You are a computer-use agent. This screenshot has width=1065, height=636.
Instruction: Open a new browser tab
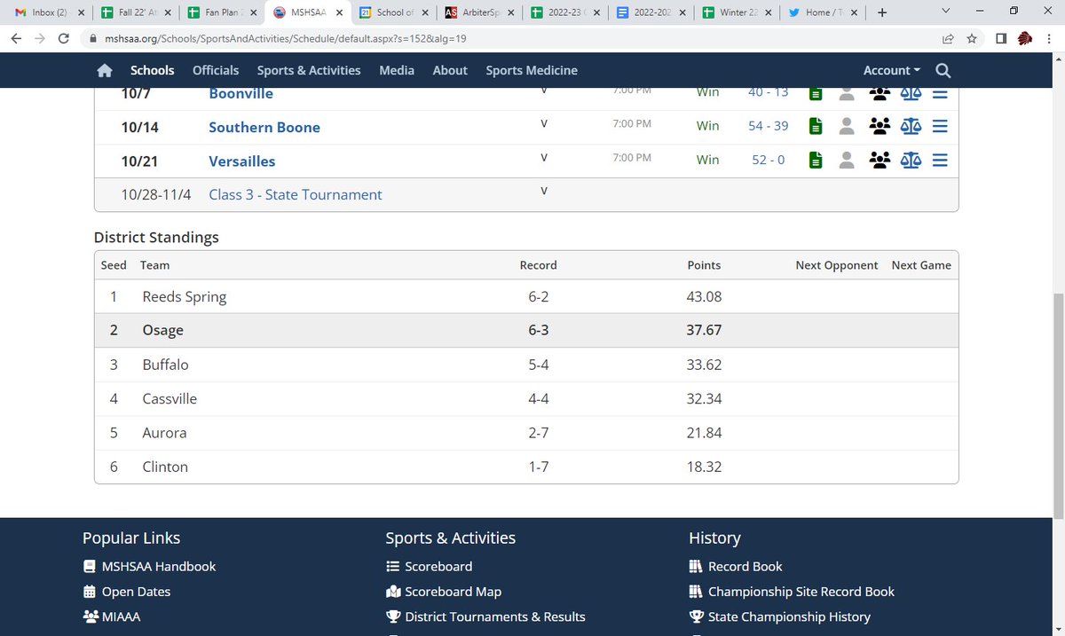[881, 13]
